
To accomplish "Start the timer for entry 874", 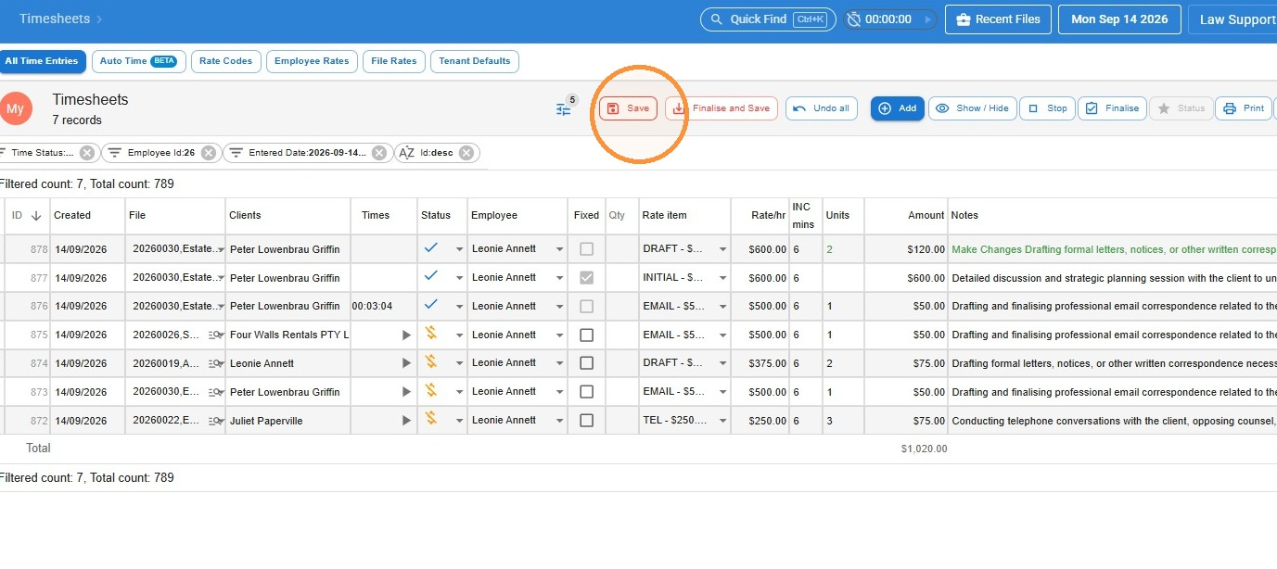I will coord(406,363).
